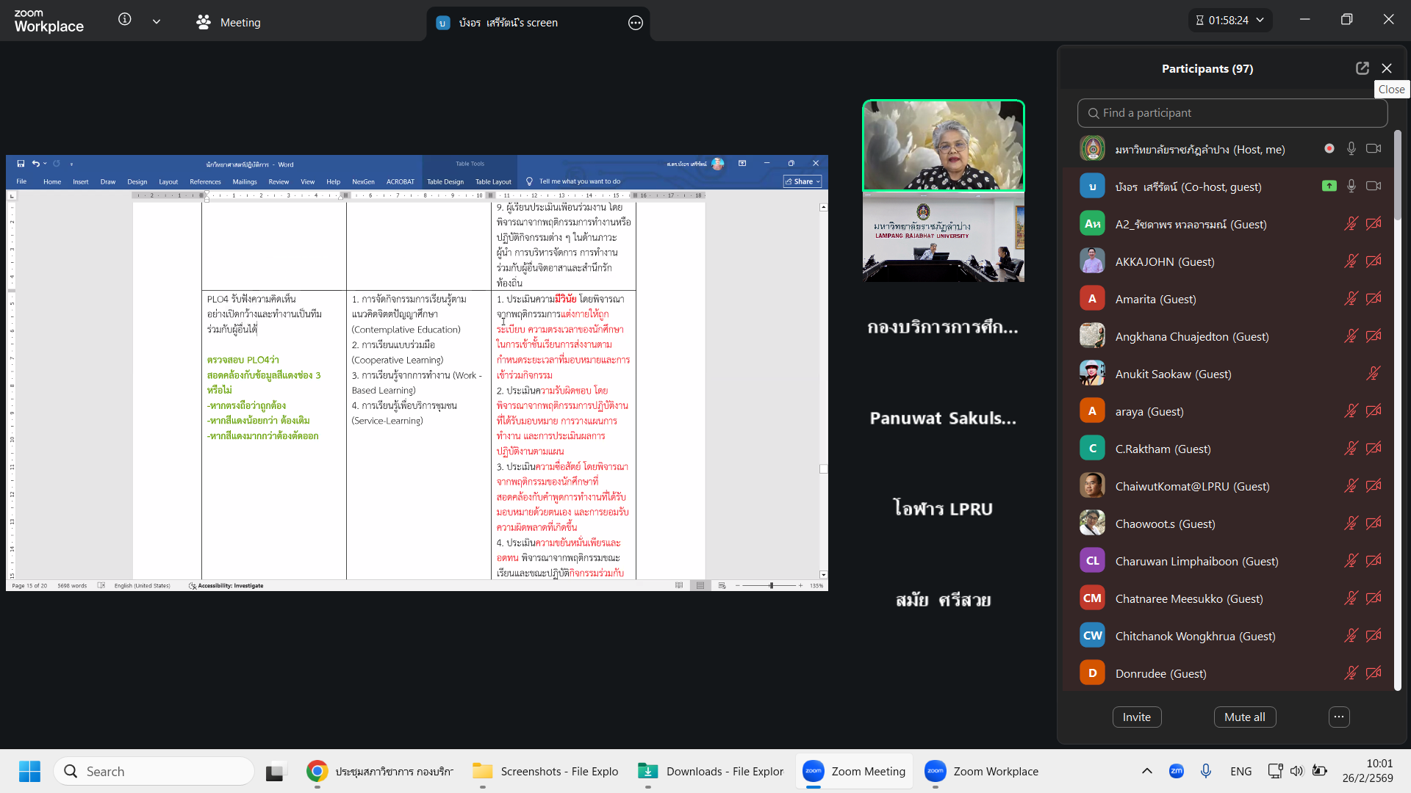The image size is (1411, 793).
Task: Show hidden system tray icons
Action: pos(1146,771)
